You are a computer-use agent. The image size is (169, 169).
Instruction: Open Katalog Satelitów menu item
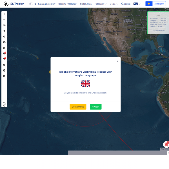click(47, 4)
